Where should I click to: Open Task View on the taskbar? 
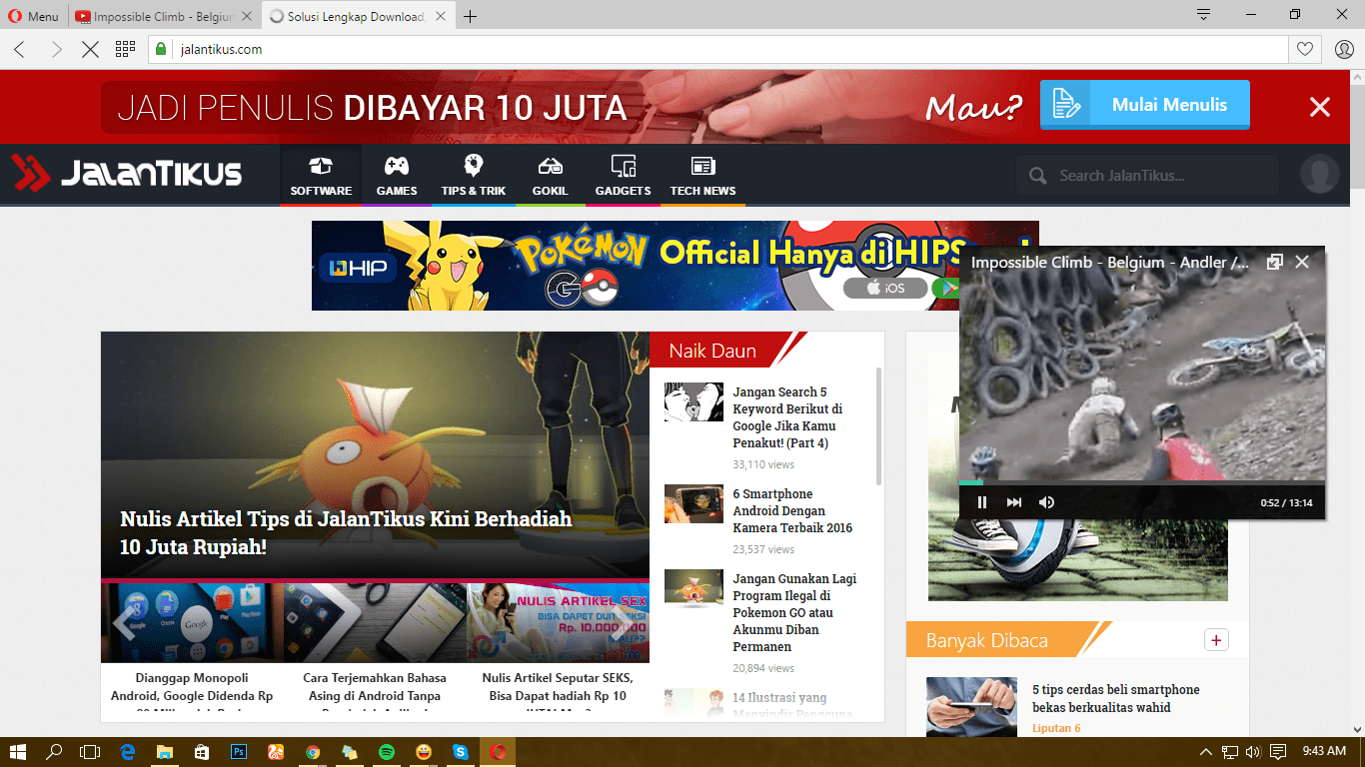[90, 751]
